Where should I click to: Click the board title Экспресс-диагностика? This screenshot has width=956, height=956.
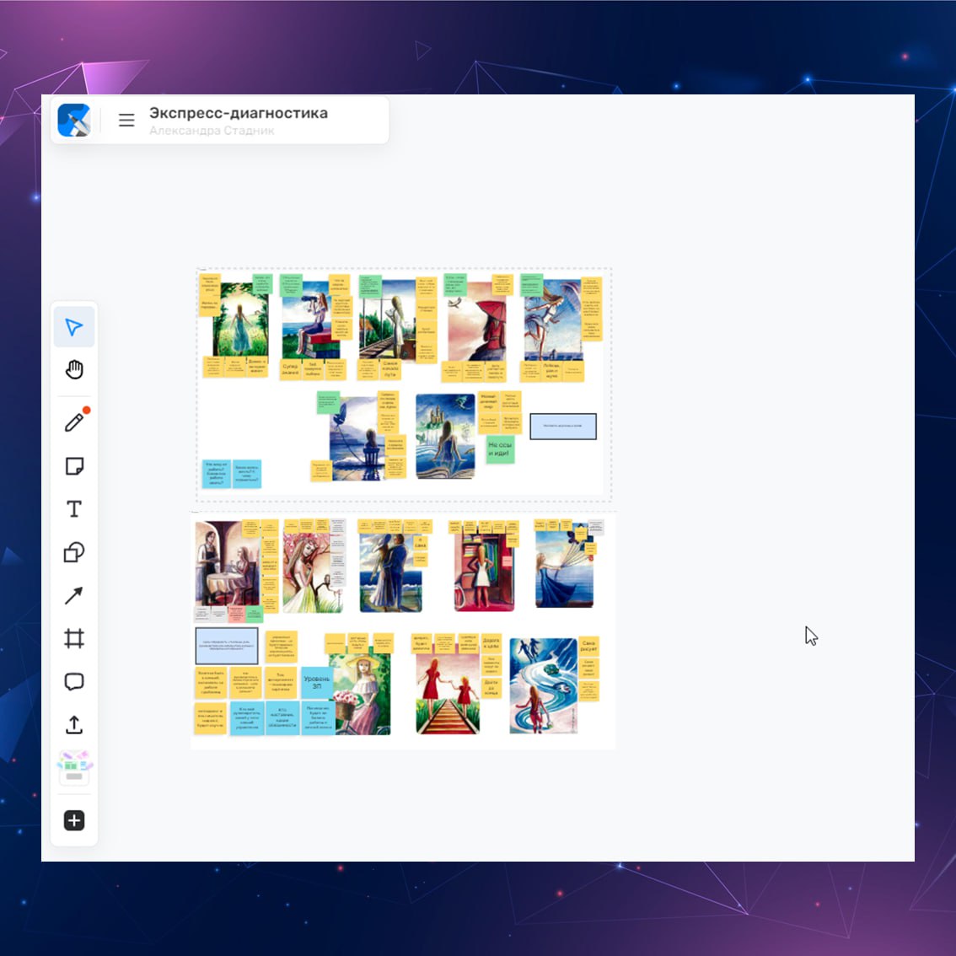pos(239,113)
